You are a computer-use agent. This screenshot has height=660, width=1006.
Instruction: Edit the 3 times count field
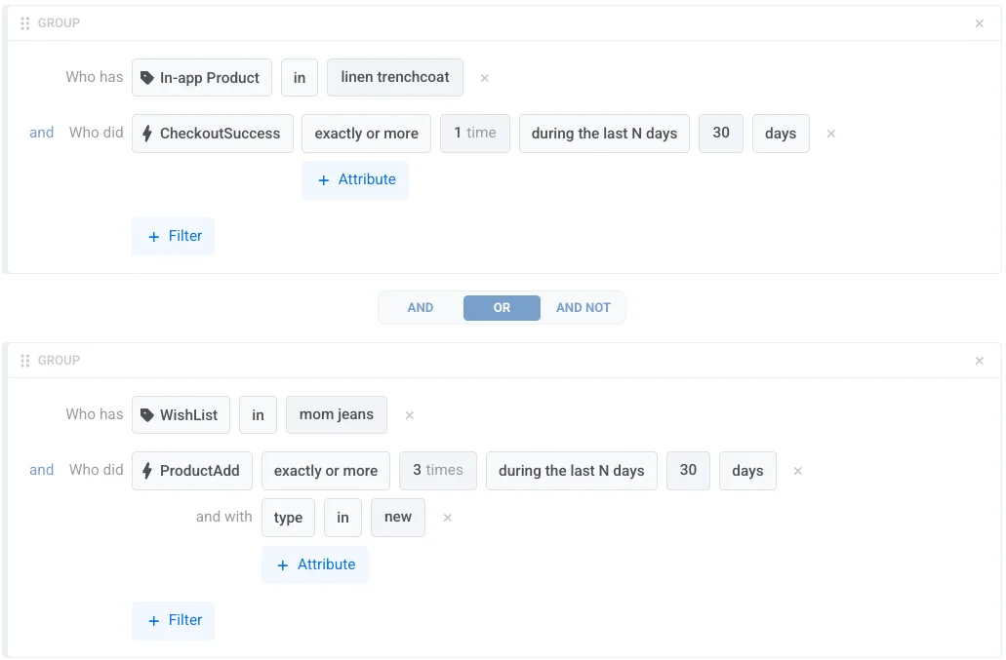click(437, 471)
